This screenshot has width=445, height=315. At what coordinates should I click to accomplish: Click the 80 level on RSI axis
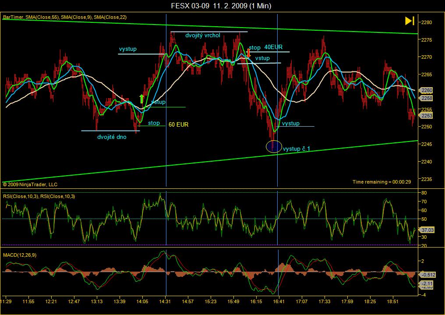coord(424,193)
